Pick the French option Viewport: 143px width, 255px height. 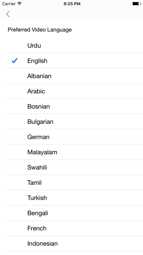(x=75, y=228)
